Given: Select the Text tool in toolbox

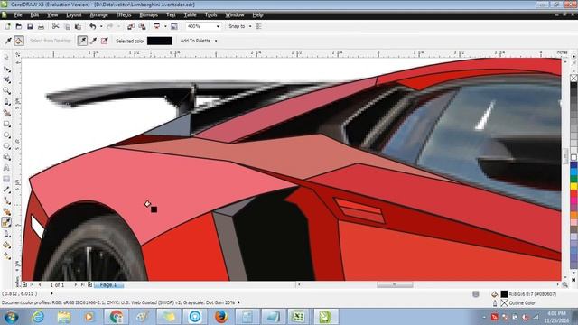Looking at the screenshot, I should [x=6, y=168].
